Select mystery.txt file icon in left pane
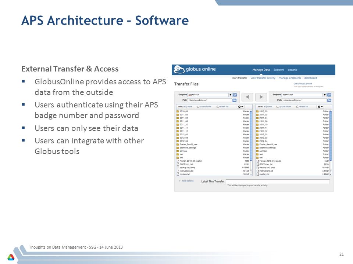Image resolution: width=353 pixels, height=264 pixels. (178, 174)
